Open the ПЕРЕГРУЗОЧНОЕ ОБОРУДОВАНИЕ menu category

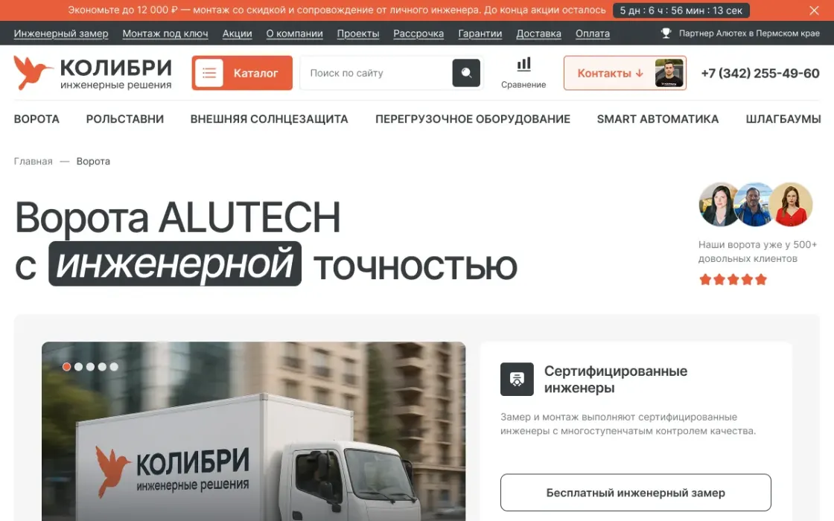click(473, 119)
